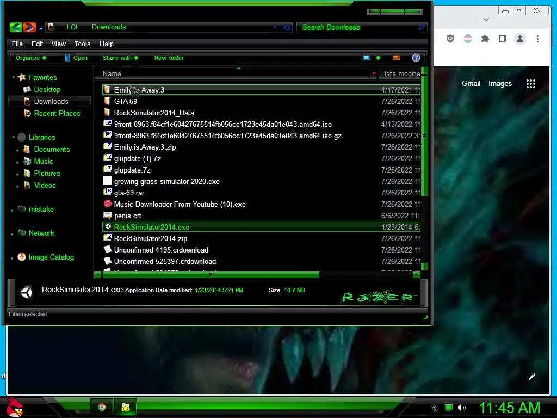
Task: Open the Angry Birds start button
Action: [x=14, y=407]
